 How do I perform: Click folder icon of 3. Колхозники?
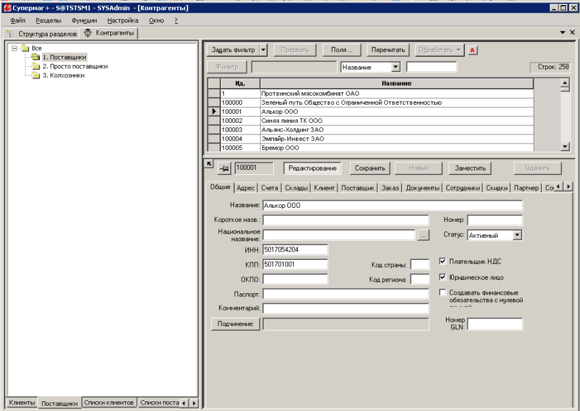tap(35, 75)
